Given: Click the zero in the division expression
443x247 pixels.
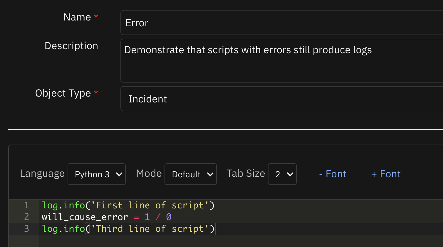Looking at the screenshot, I should [169, 217].
